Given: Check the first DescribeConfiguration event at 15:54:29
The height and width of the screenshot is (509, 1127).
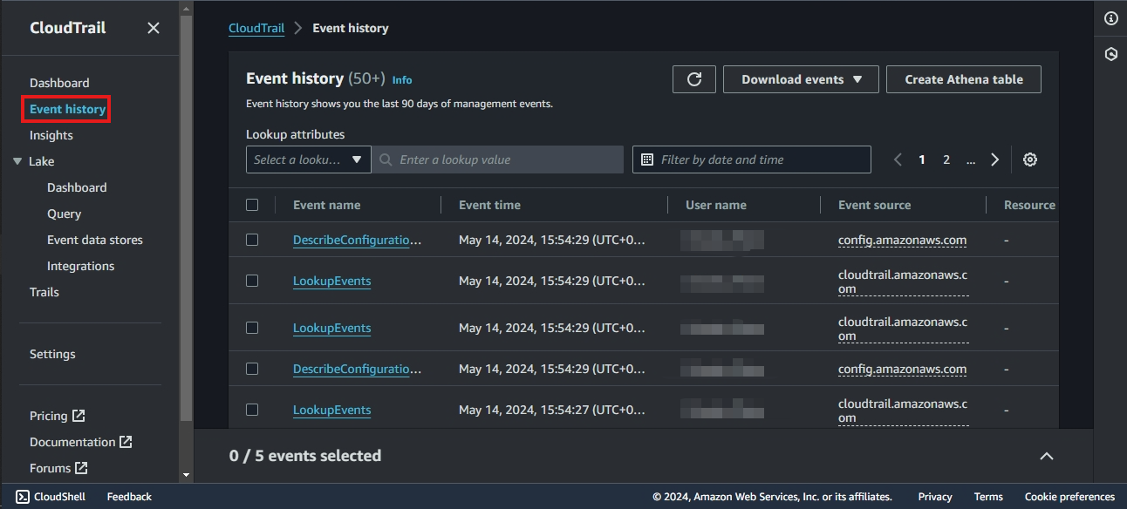Looking at the screenshot, I should click(252, 240).
